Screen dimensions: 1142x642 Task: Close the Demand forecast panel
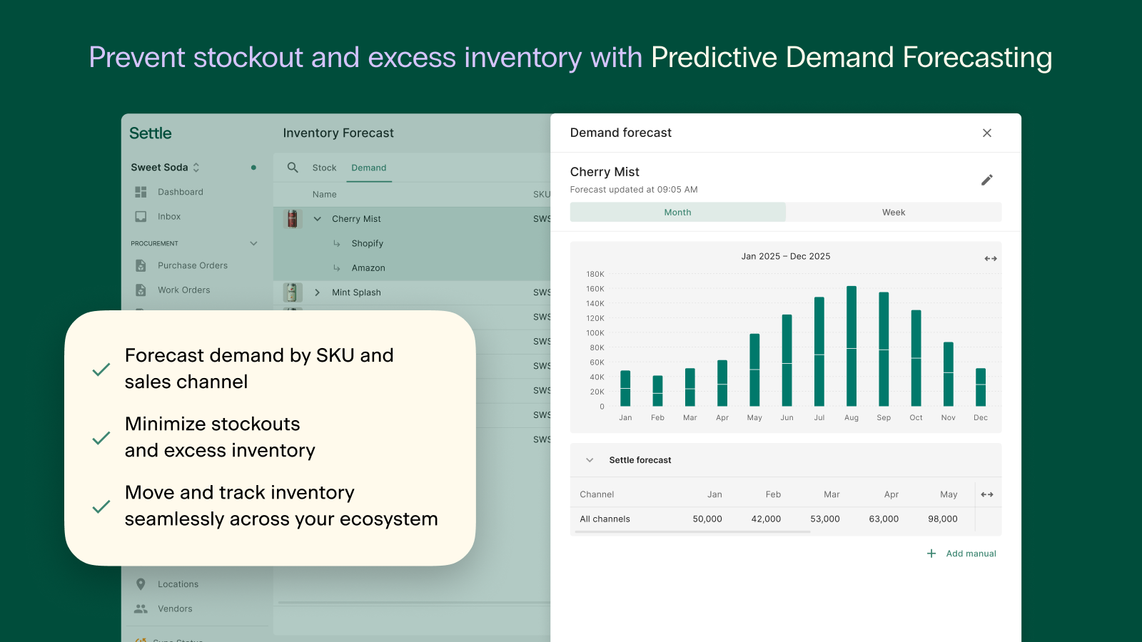coord(987,133)
